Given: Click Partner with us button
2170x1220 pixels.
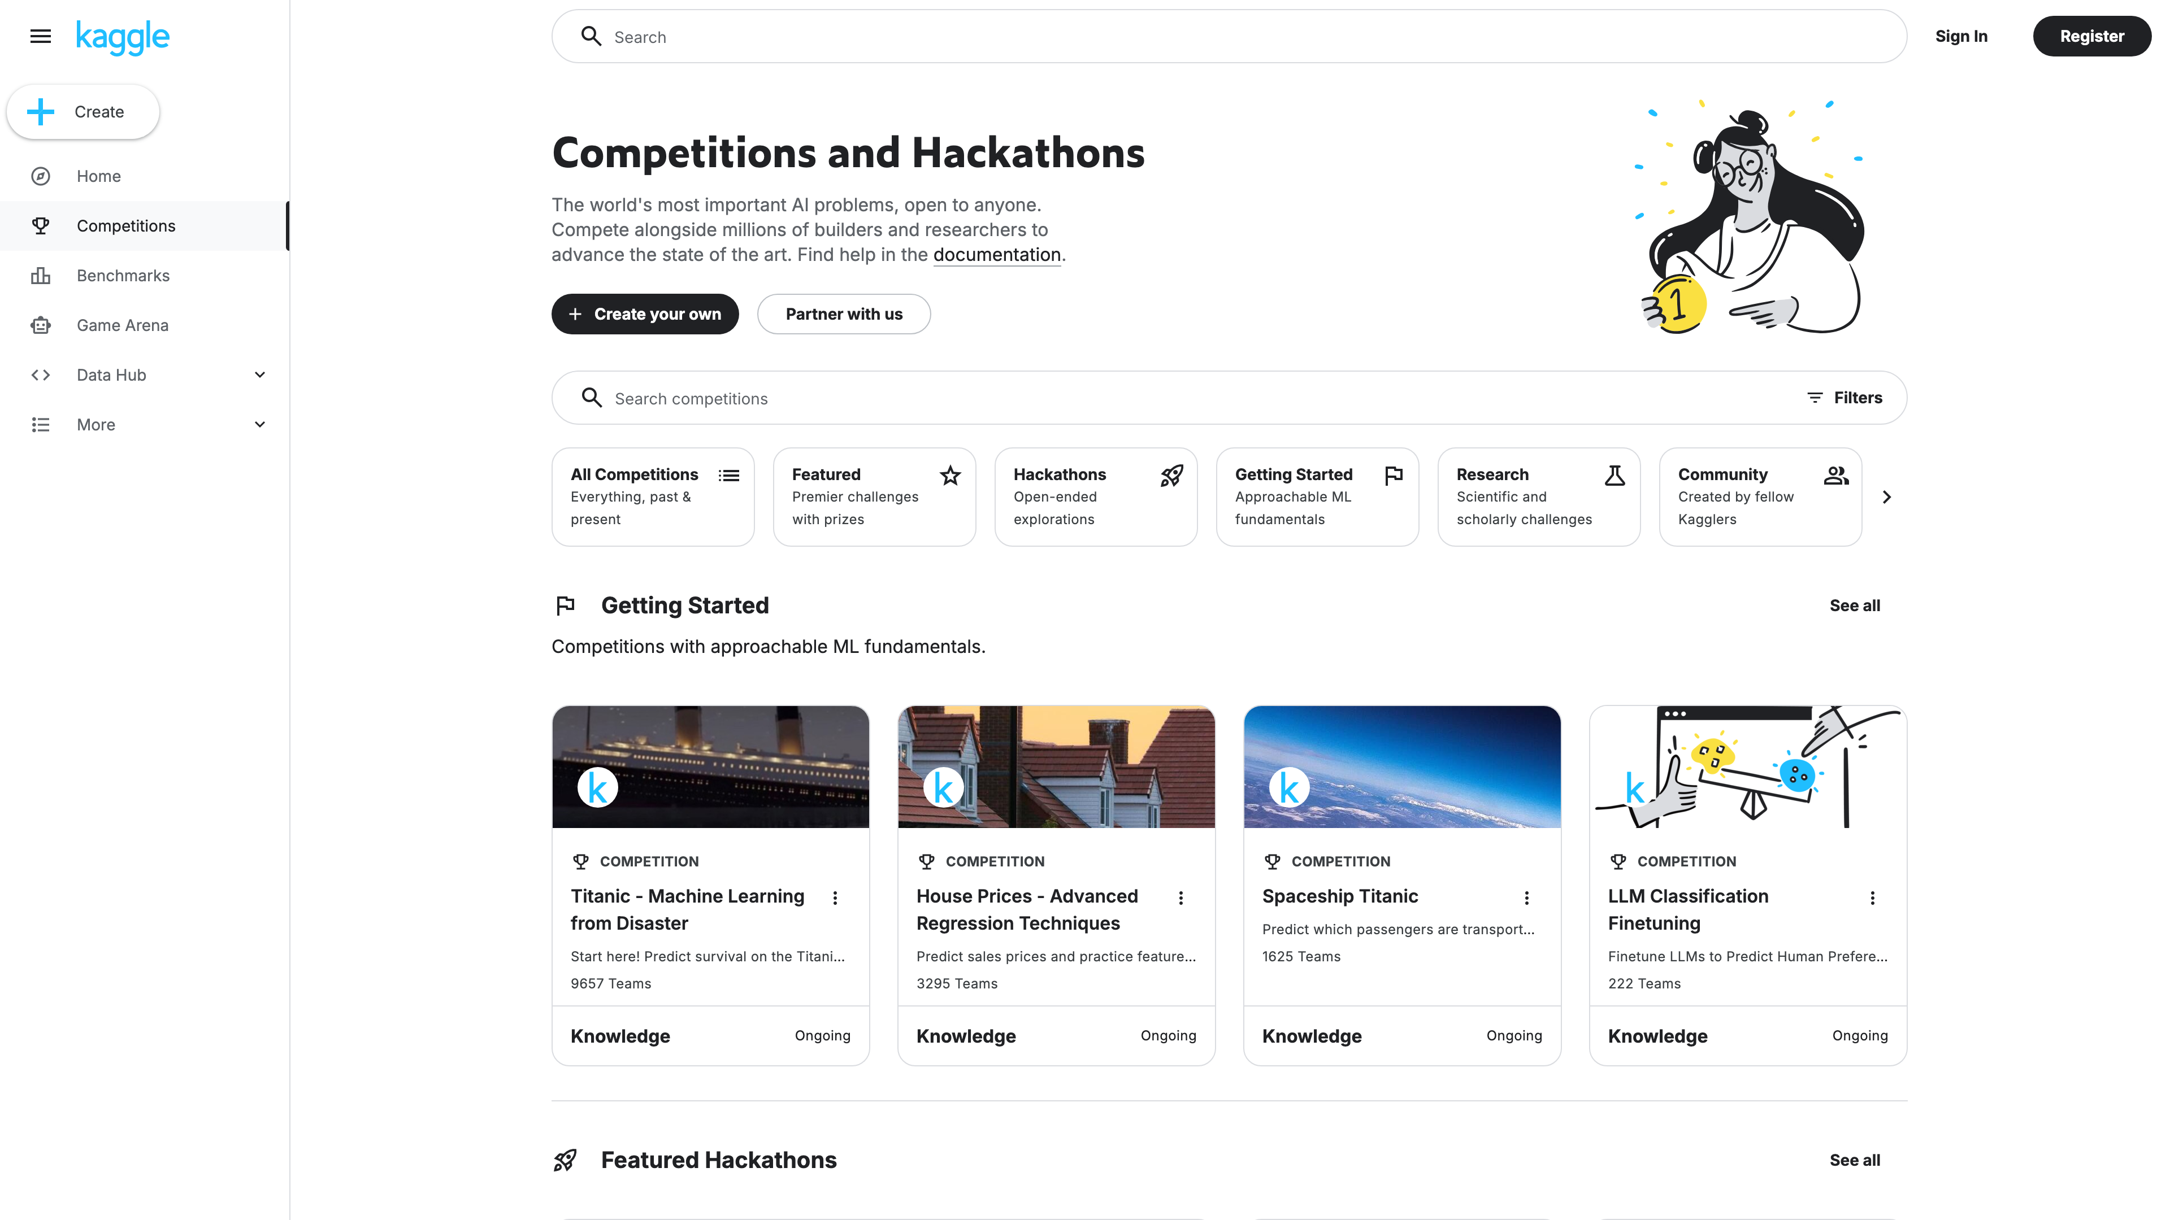Looking at the screenshot, I should point(844,314).
